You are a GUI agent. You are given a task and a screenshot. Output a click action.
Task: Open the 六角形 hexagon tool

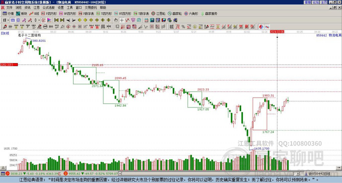coord(191,13)
